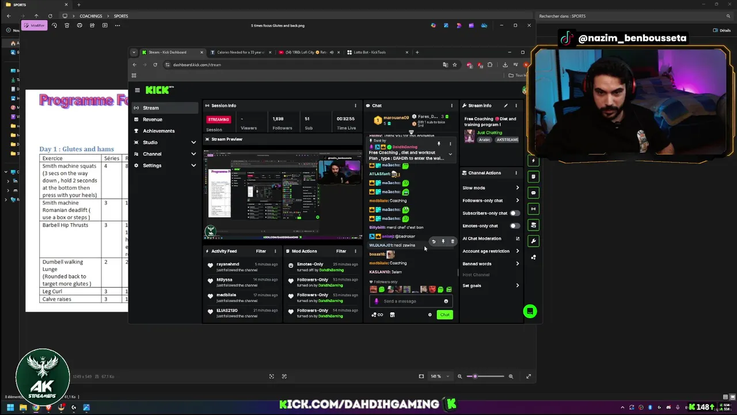Open Chrome tab search dropdown
Image resolution: width=737 pixels, height=415 pixels.
coord(134,52)
